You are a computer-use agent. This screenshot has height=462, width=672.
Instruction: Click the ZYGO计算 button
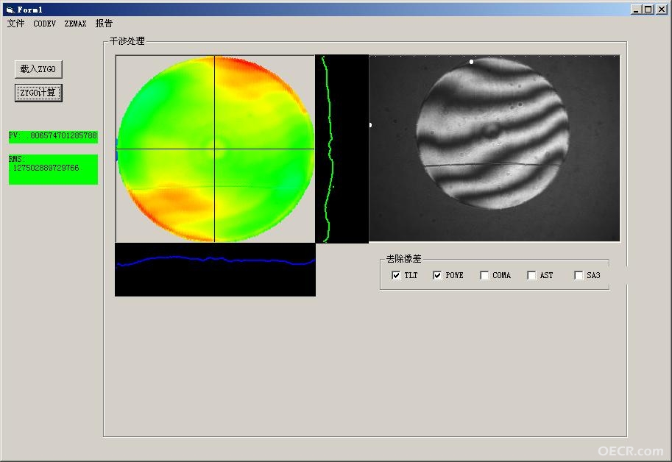(x=38, y=93)
